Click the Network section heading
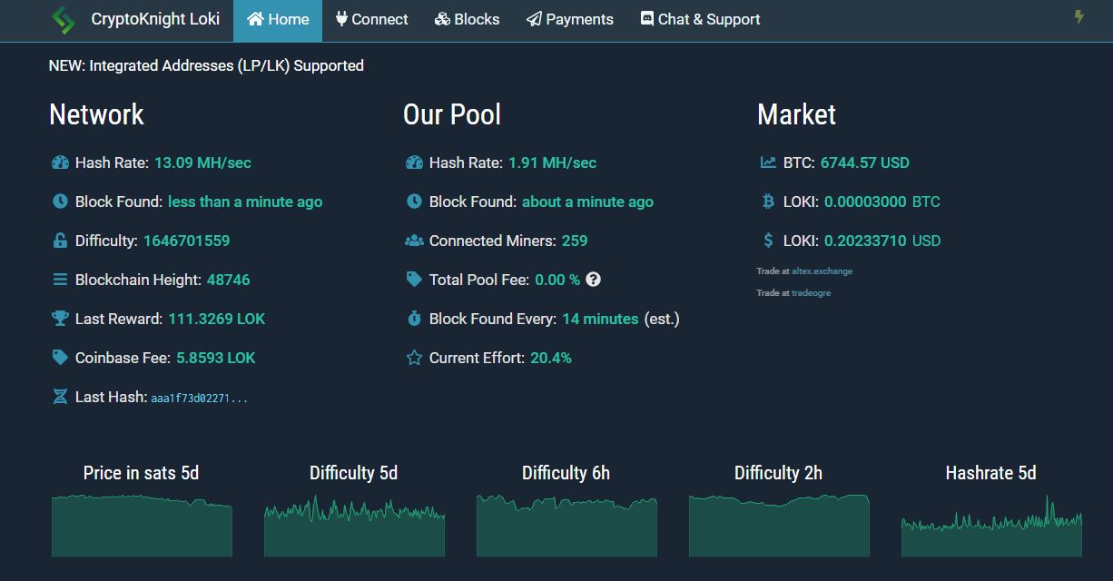Viewport: 1113px width, 581px height. click(x=96, y=114)
